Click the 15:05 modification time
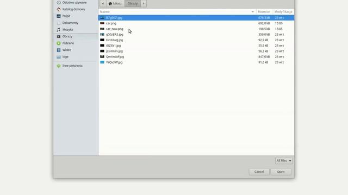The width and height of the screenshot is (348, 195). tap(279, 29)
